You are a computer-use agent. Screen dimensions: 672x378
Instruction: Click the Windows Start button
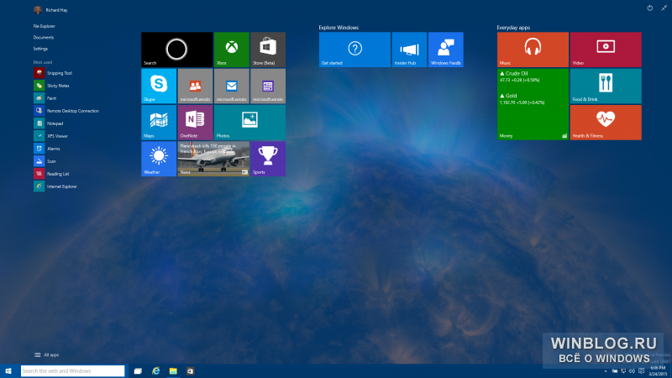click(x=8, y=371)
